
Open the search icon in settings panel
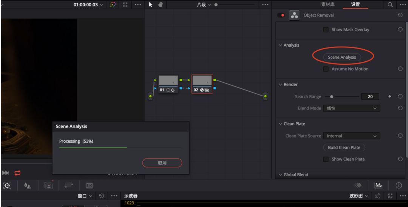point(390,5)
